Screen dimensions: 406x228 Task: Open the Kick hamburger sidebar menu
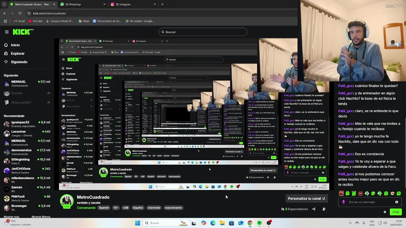pyautogui.click(x=7, y=32)
